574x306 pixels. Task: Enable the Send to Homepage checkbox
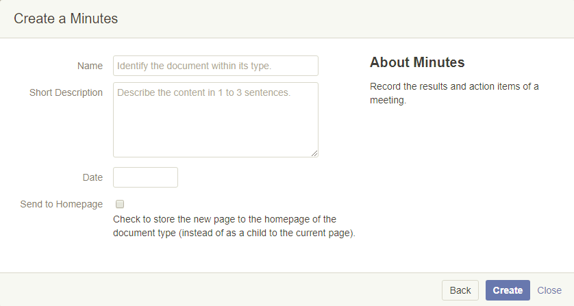tap(120, 204)
